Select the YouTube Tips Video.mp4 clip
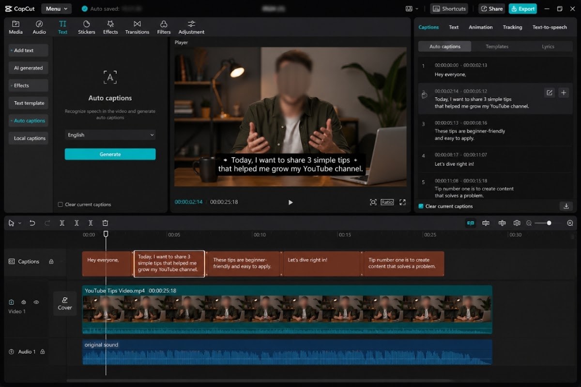The width and height of the screenshot is (581, 387). click(x=287, y=310)
